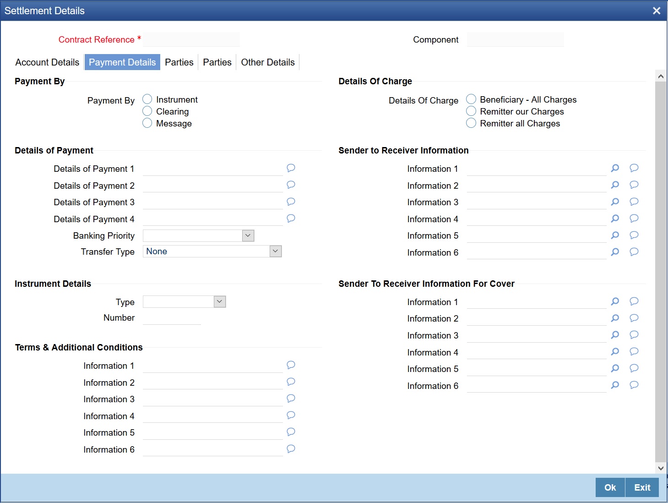Image resolution: width=668 pixels, height=503 pixels.
Task: Open comment editor for Details of Payment 3
Action: coord(291,202)
